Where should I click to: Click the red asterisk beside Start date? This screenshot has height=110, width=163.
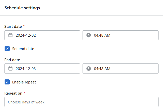click(x=24, y=26)
